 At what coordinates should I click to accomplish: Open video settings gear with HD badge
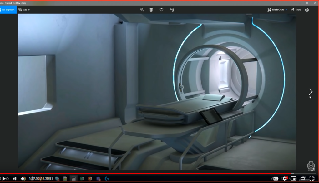[x=285, y=179]
